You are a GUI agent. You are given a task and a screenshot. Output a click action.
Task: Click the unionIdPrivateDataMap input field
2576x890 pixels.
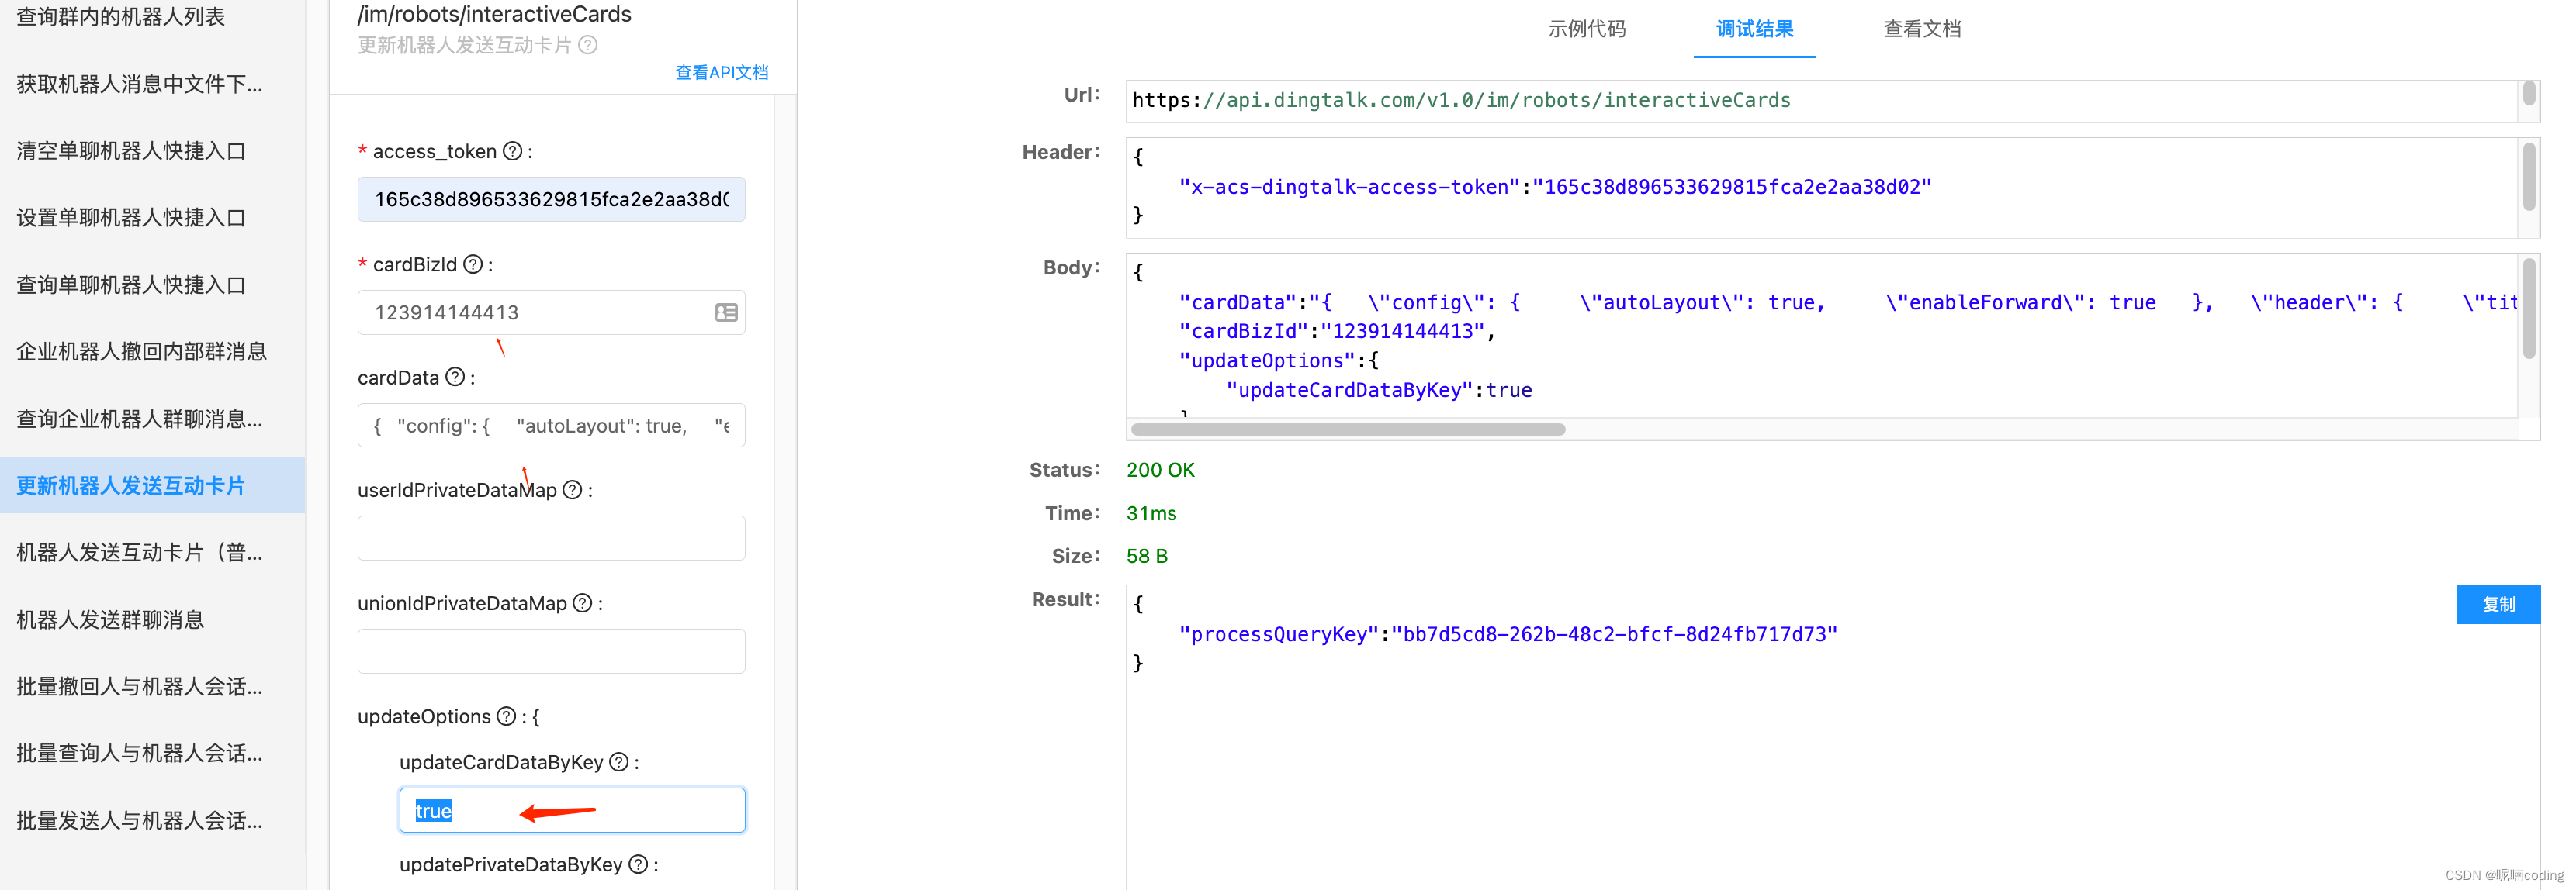(x=551, y=651)
